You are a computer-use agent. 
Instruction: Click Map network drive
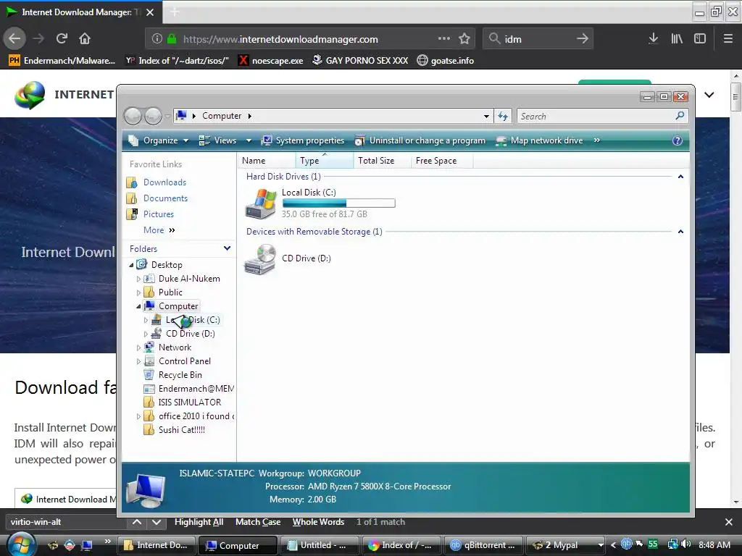539,140
